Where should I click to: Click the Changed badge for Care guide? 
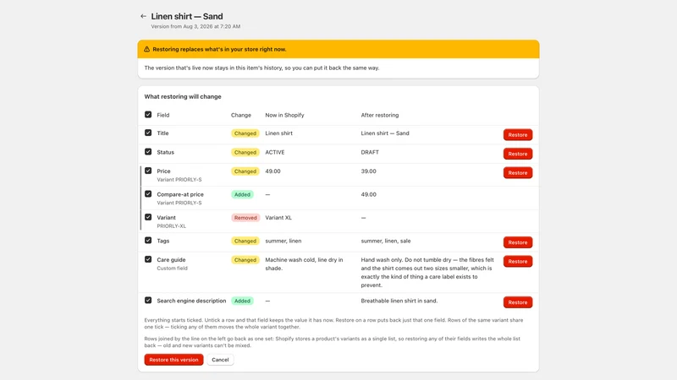click(x=245, y=260)
